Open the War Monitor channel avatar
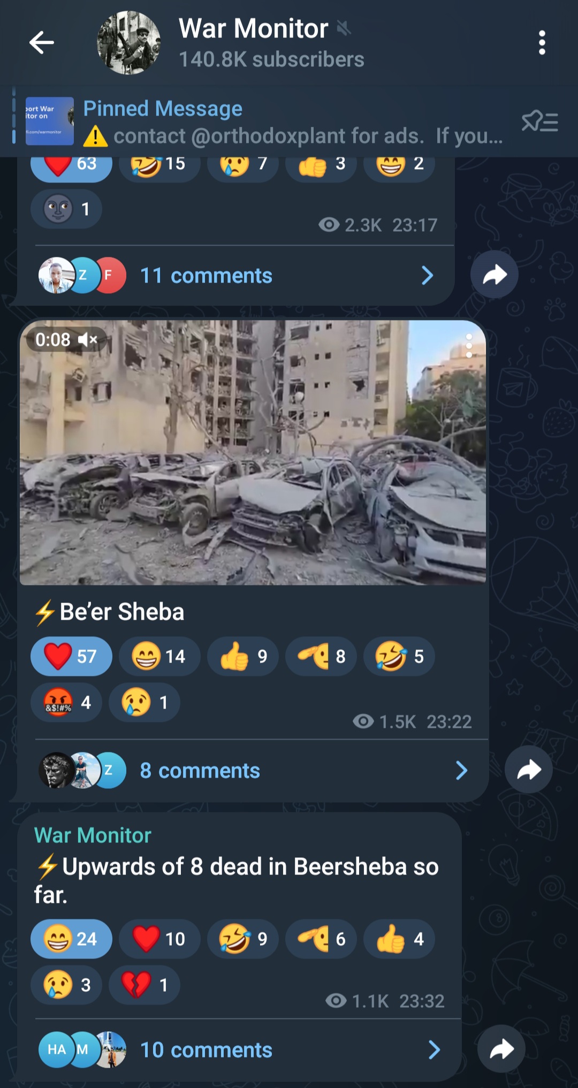Screen dimensions: 578x1088 [128, 43]
